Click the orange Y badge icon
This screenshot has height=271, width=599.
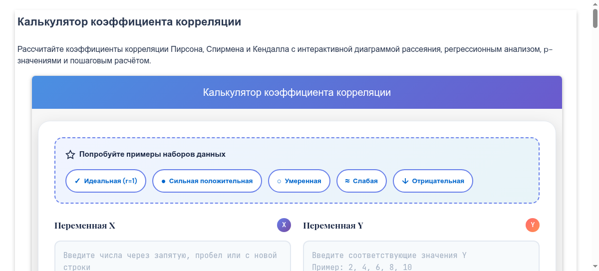point(533,225)
